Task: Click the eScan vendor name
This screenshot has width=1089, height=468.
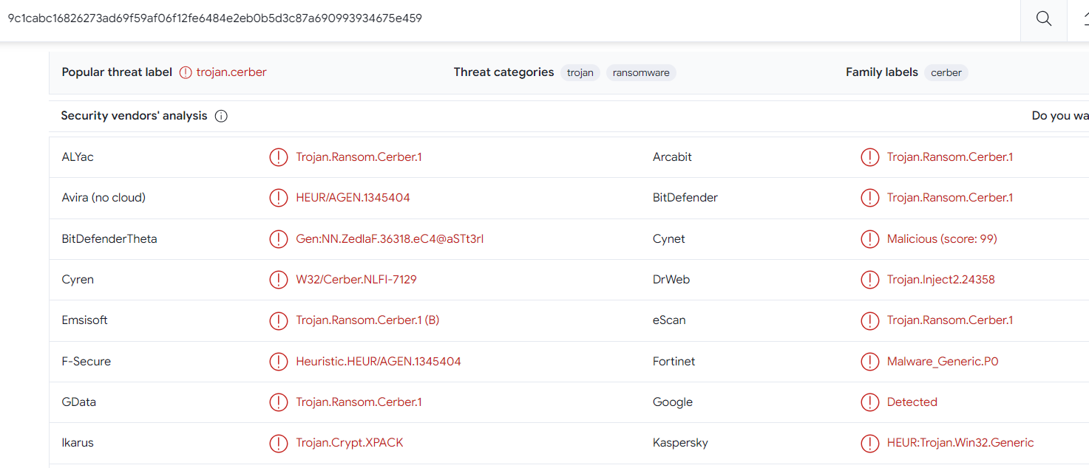Action: pyautogui.click(x=669, y=320)
